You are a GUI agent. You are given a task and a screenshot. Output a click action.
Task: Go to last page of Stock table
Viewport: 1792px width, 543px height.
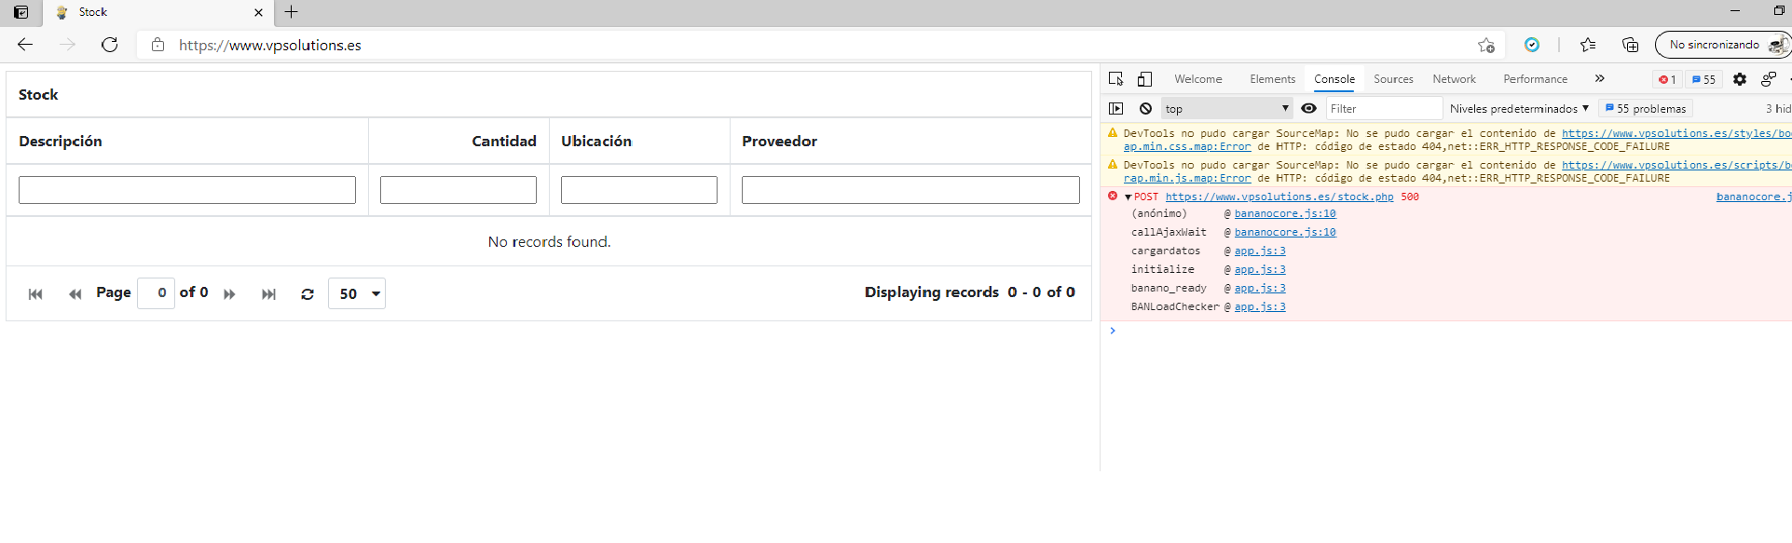(x=268, y=294)
